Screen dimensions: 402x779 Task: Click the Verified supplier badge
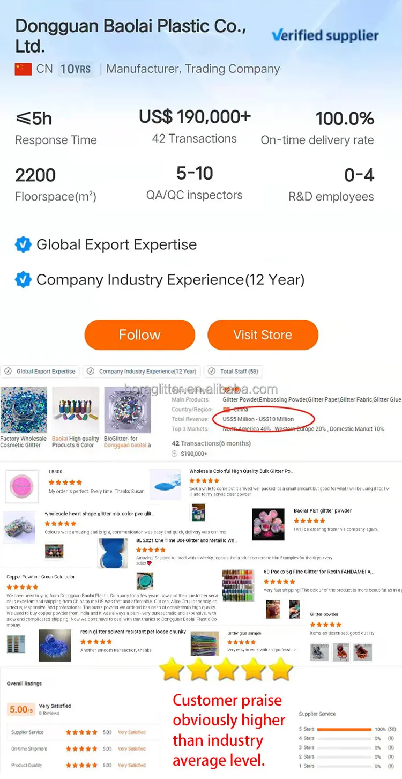click(x=325, y=36)
